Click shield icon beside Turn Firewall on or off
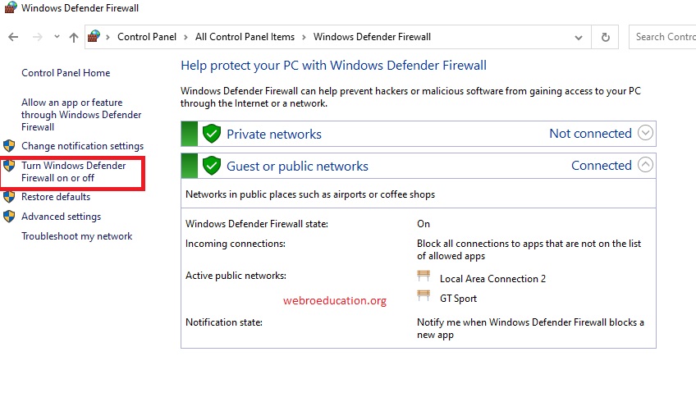This screenshot has height=411, width=696. tap(9, 166)
